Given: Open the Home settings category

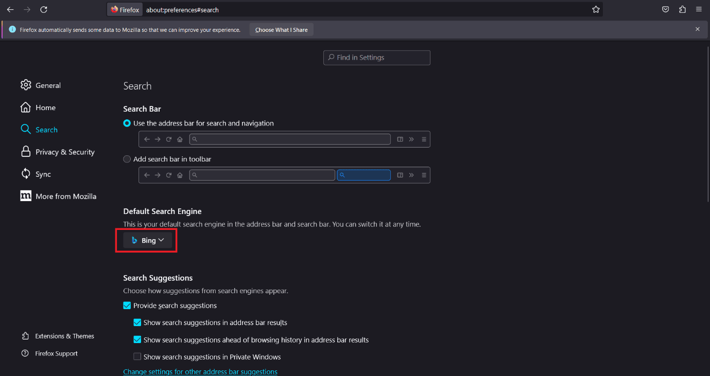Looking at the screenshot, I should pyautogui.click(x=38, y=108).
